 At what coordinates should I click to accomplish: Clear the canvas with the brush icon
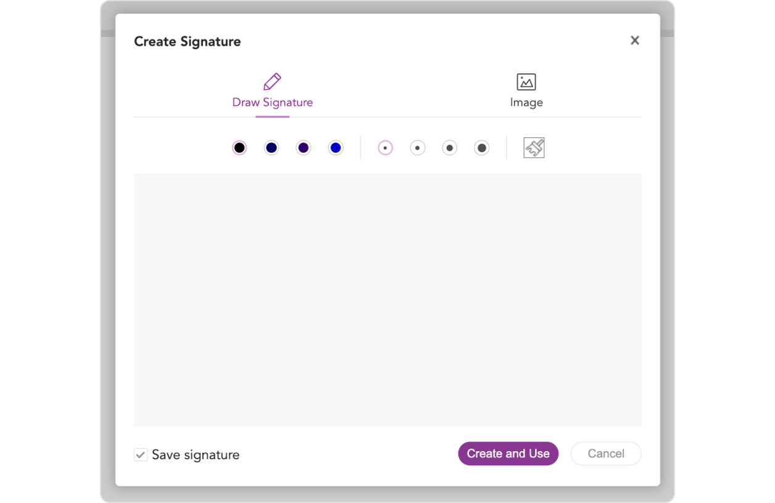point(534,148)
